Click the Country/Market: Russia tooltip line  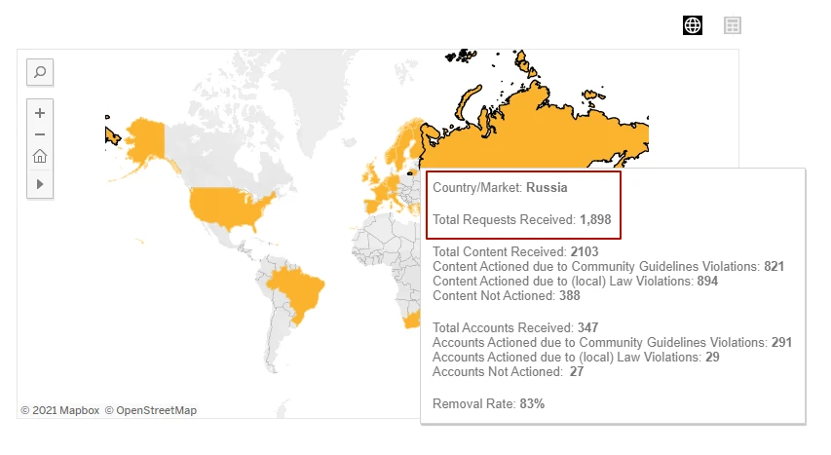[500, 188]
